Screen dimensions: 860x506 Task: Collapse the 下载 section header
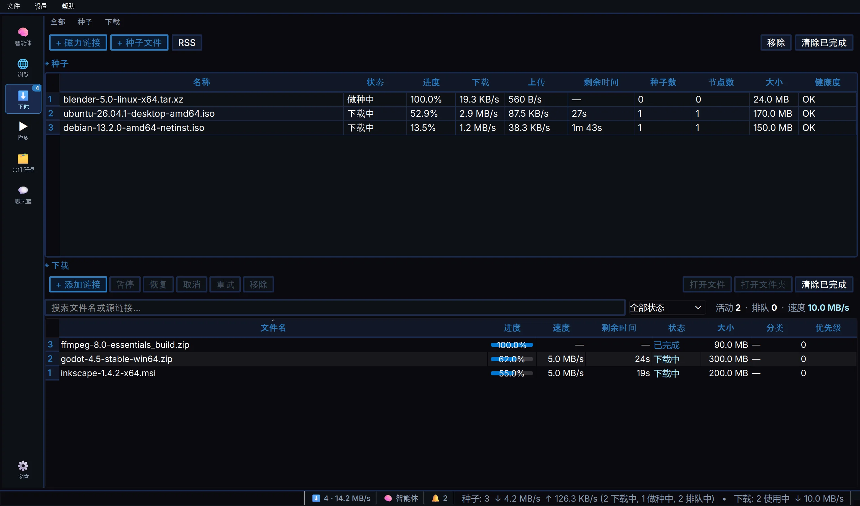tap(57, 265)
